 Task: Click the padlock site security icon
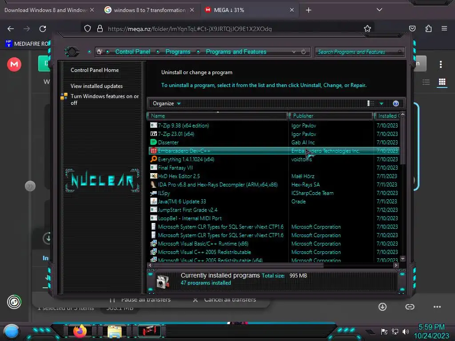[100, 28]
